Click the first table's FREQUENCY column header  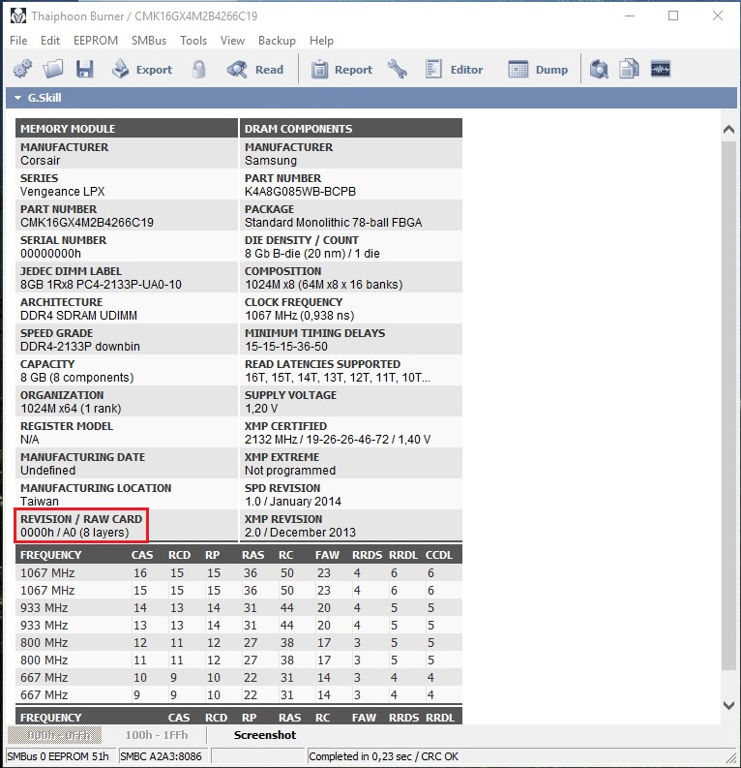pyautogui.click(x=51, y=555)
